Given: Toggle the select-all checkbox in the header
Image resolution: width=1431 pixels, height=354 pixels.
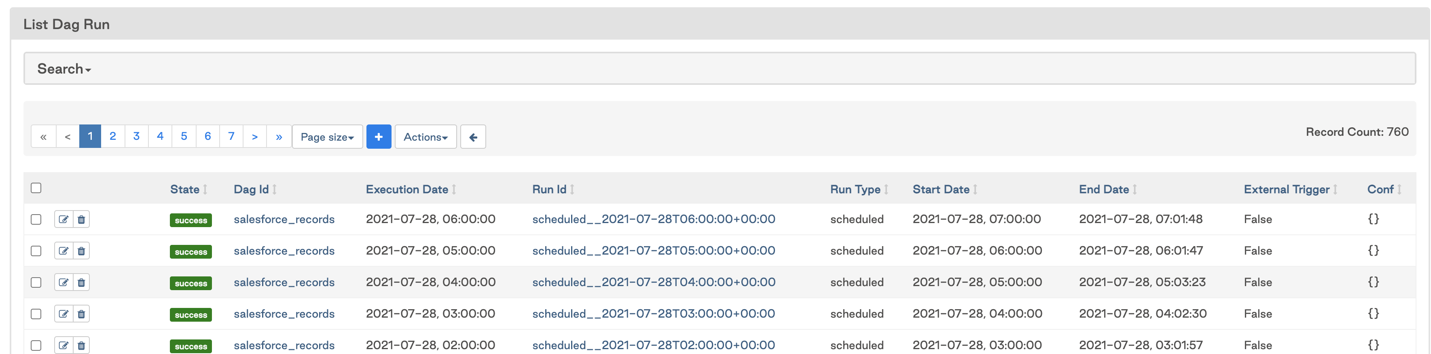Looking at the screenshot, I should [x=36, y=188].
